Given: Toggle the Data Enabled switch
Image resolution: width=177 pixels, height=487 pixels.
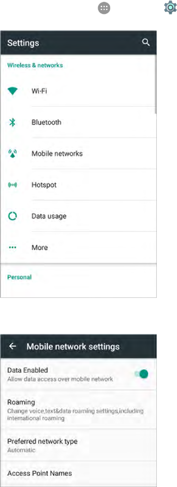Looking at the screenshot, I should 141,374.
